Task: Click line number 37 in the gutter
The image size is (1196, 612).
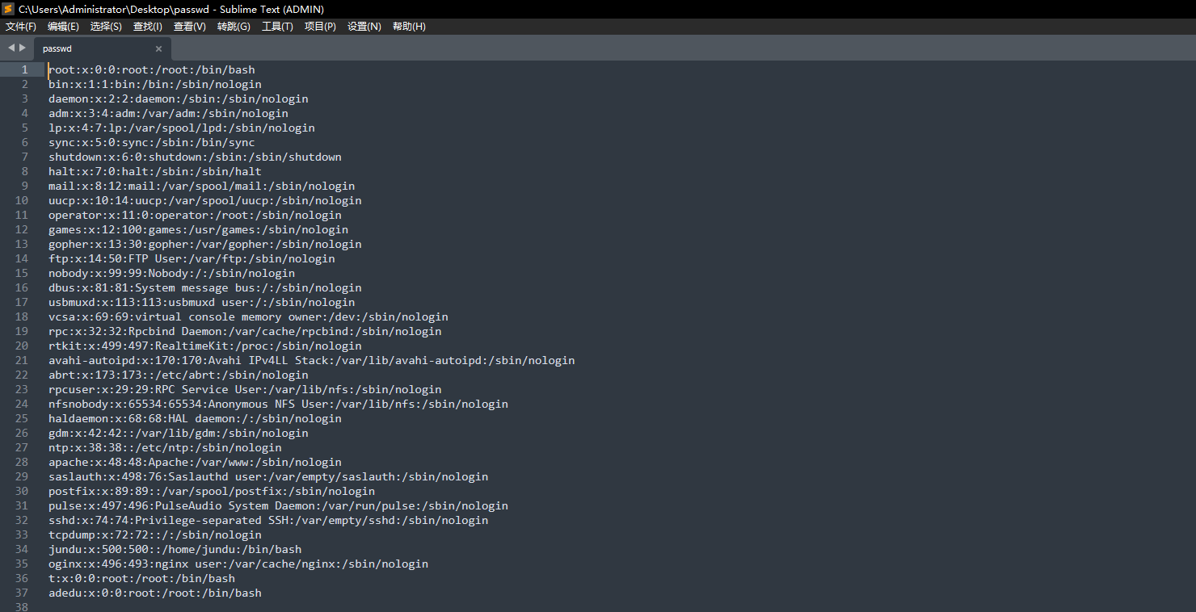Action: 22,593
